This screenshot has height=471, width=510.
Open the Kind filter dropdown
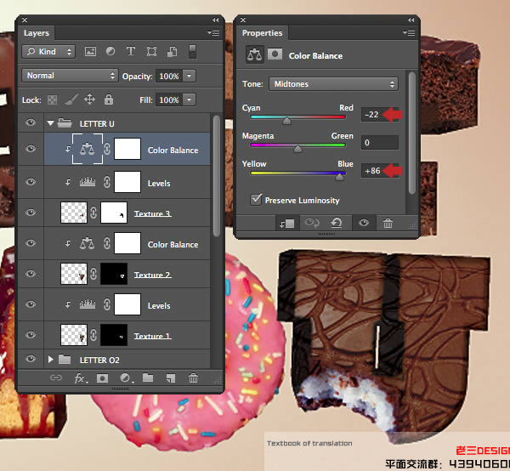[48, 52]
